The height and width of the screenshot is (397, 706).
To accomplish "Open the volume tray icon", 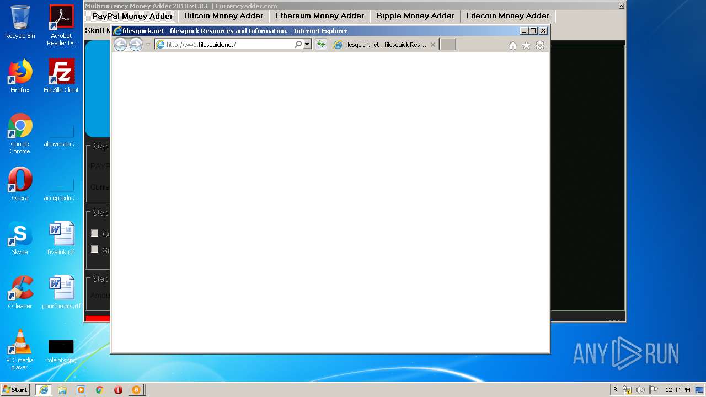I will pyautogui.click(x=640, y=390).
